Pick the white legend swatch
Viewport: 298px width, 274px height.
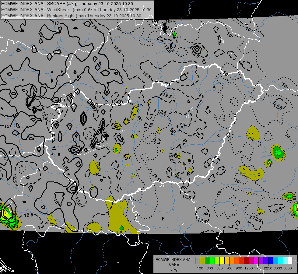(290, 261)
